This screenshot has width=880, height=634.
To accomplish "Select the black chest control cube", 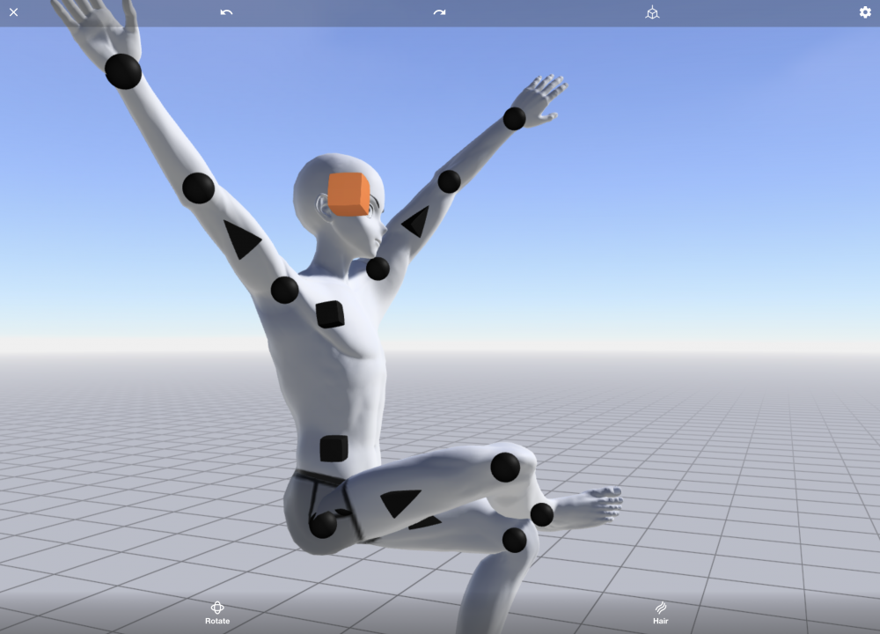I will pyautogui.click(x=330, y=314).
